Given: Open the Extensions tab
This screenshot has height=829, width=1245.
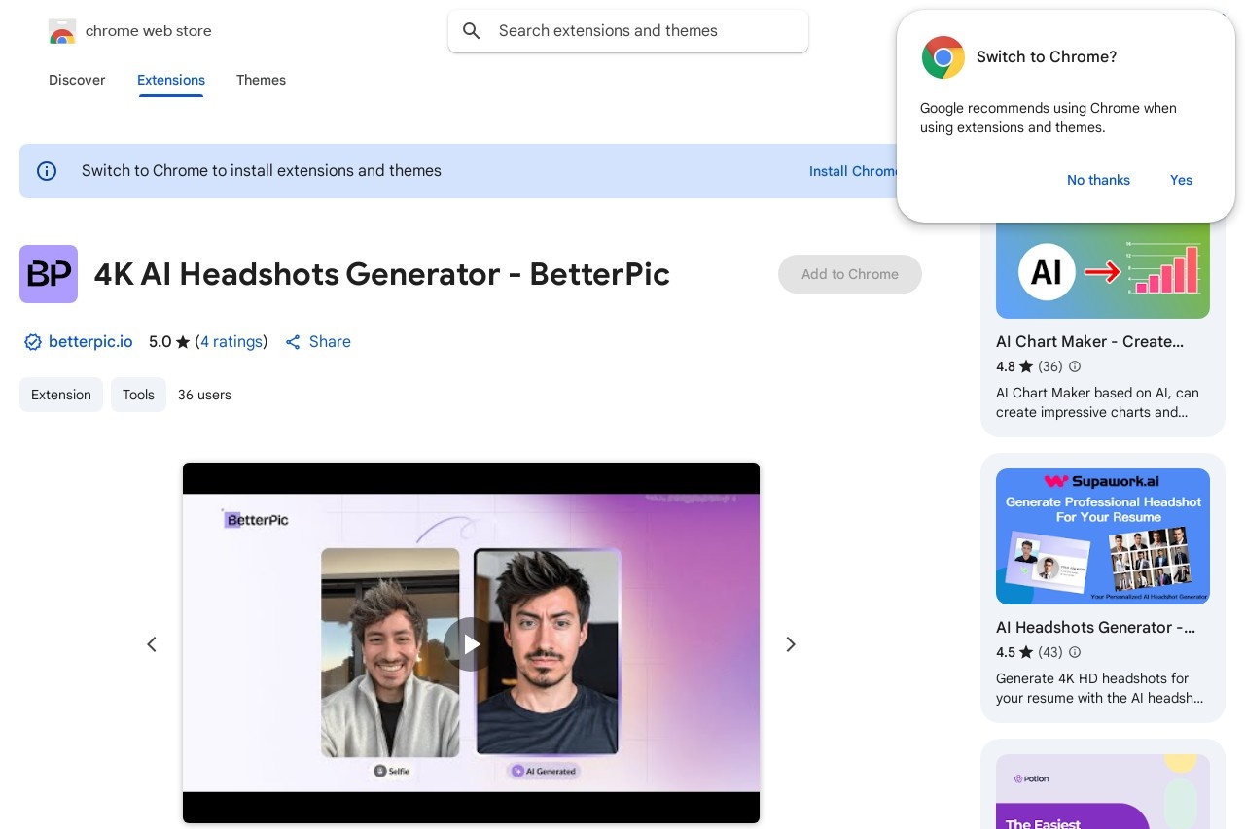Looking at the screenshot, I should [171, 80].
